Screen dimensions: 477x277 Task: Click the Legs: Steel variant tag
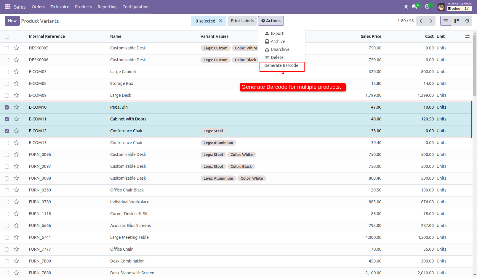click(213, 131)
